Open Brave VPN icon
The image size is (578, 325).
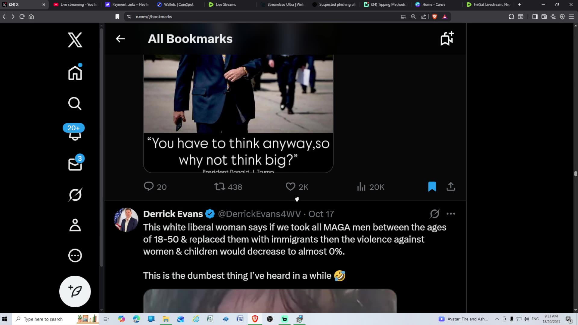point(562,17)
